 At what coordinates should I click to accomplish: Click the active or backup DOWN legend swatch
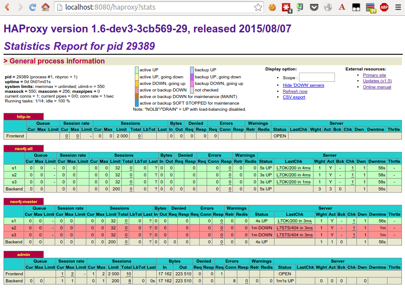137,90
